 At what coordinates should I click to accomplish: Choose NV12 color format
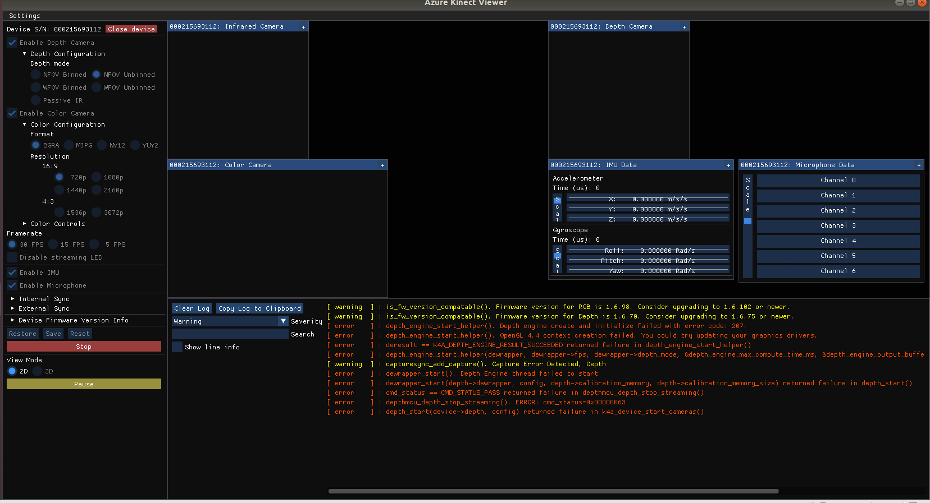102,145
